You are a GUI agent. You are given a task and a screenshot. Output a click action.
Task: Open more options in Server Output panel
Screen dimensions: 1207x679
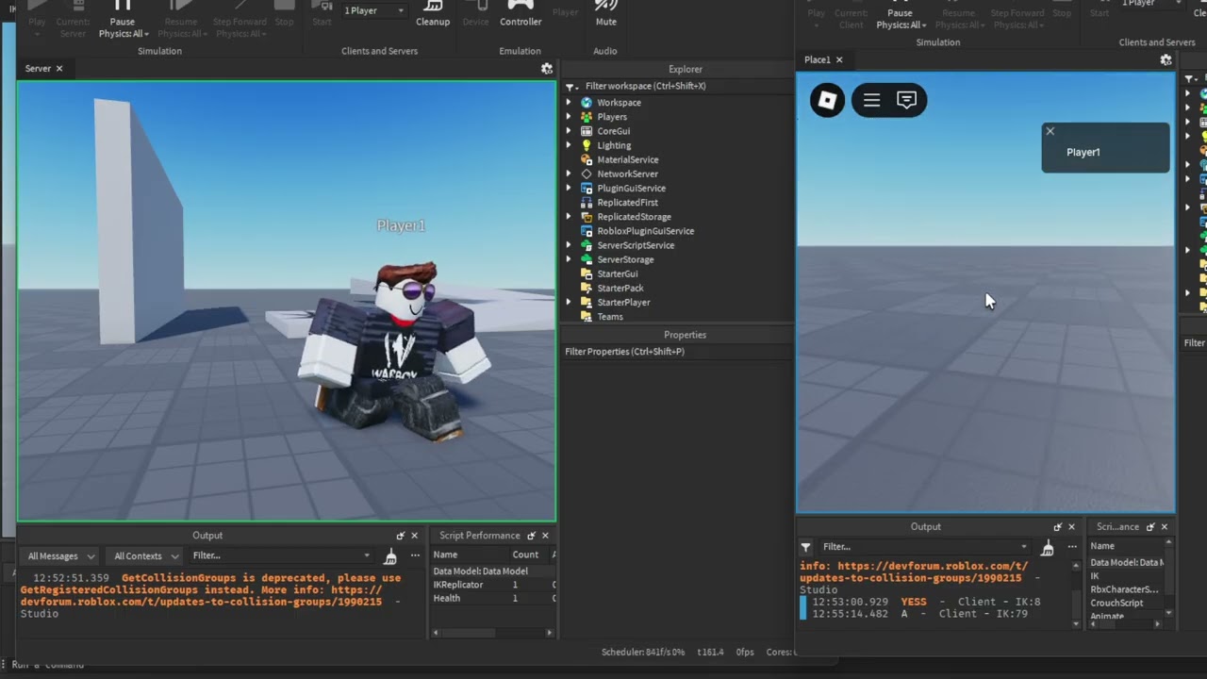[x=414, y=556]
